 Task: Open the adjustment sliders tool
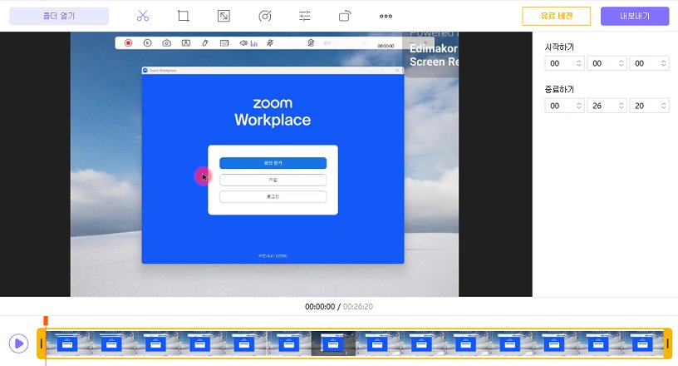(x=305, y=16)
